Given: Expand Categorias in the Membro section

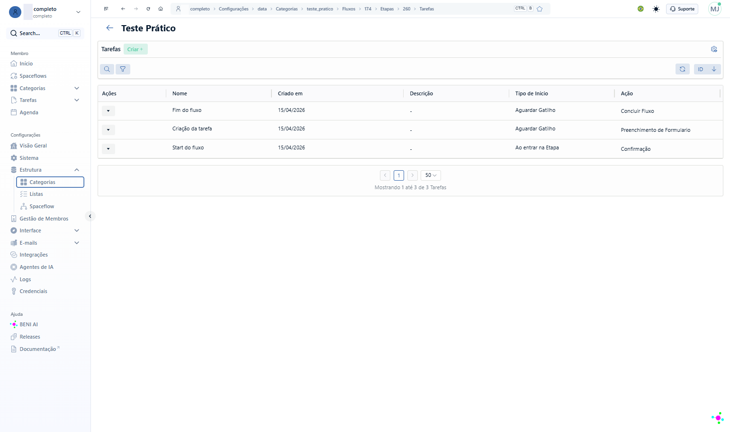Looking at the screenshot, I should point(77,88).
